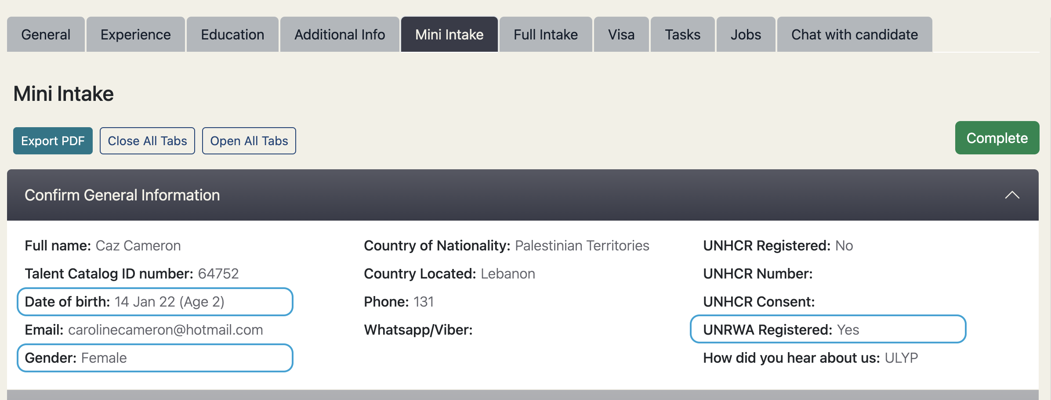Mark intake as Complete
1051x400 pixels.
(997, 138)
